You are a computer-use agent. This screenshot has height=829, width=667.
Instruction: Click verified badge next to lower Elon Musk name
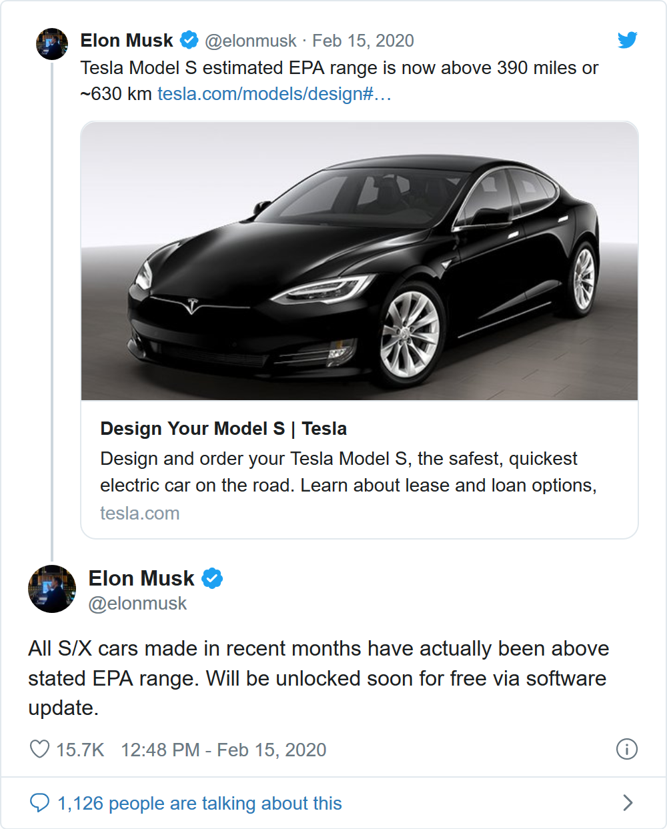[x=212, y=578]
